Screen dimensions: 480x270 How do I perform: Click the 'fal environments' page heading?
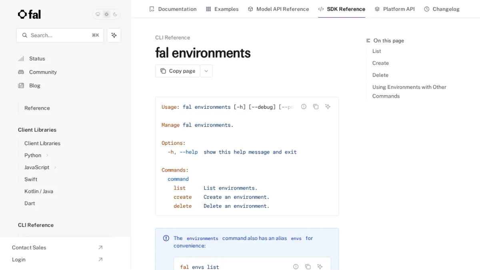pyautogui.click(x=203, y=53)
